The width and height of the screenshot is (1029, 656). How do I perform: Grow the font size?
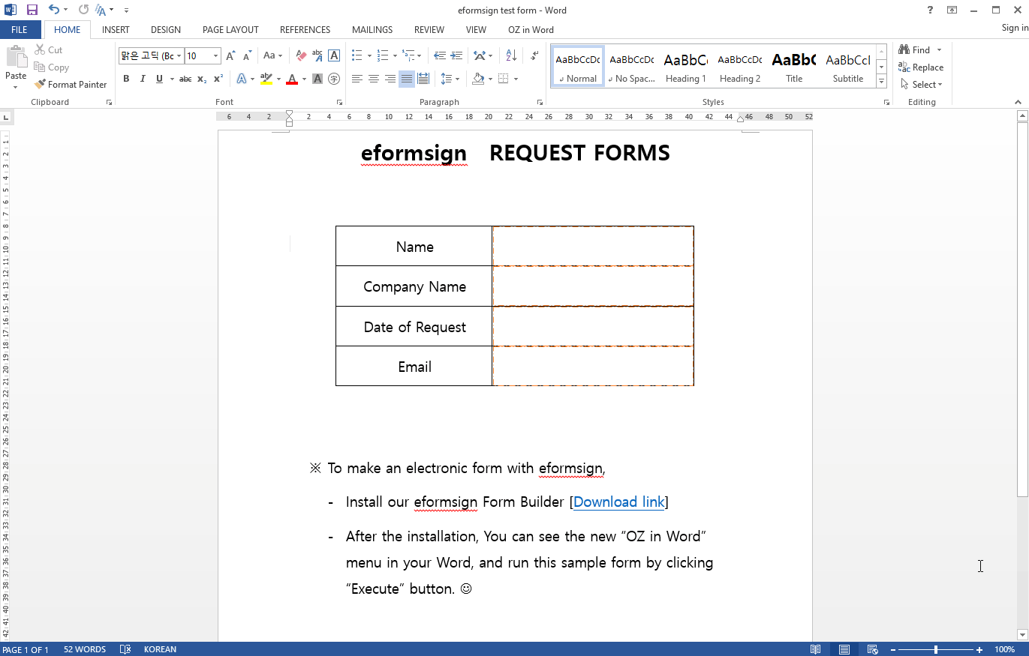[230, 56]
